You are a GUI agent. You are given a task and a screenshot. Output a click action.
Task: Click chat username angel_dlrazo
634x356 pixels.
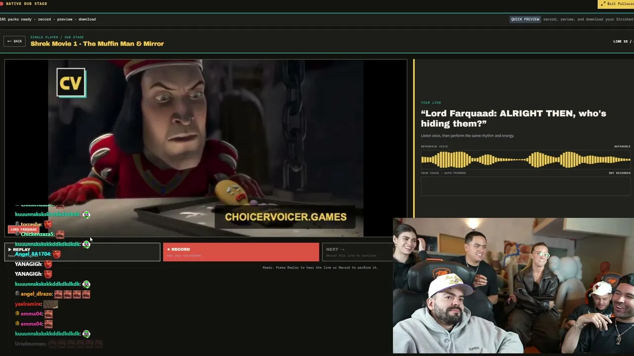36,294
